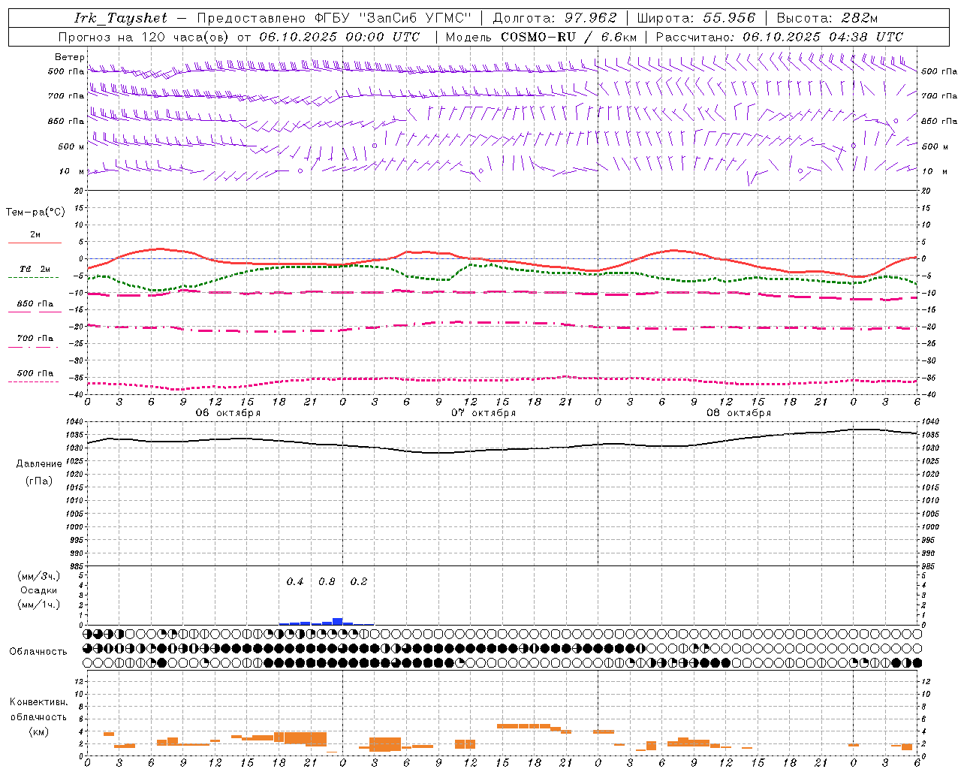Click the dashed line sample under Td 2м
This screenshot has width=961, height=769.
33,278
